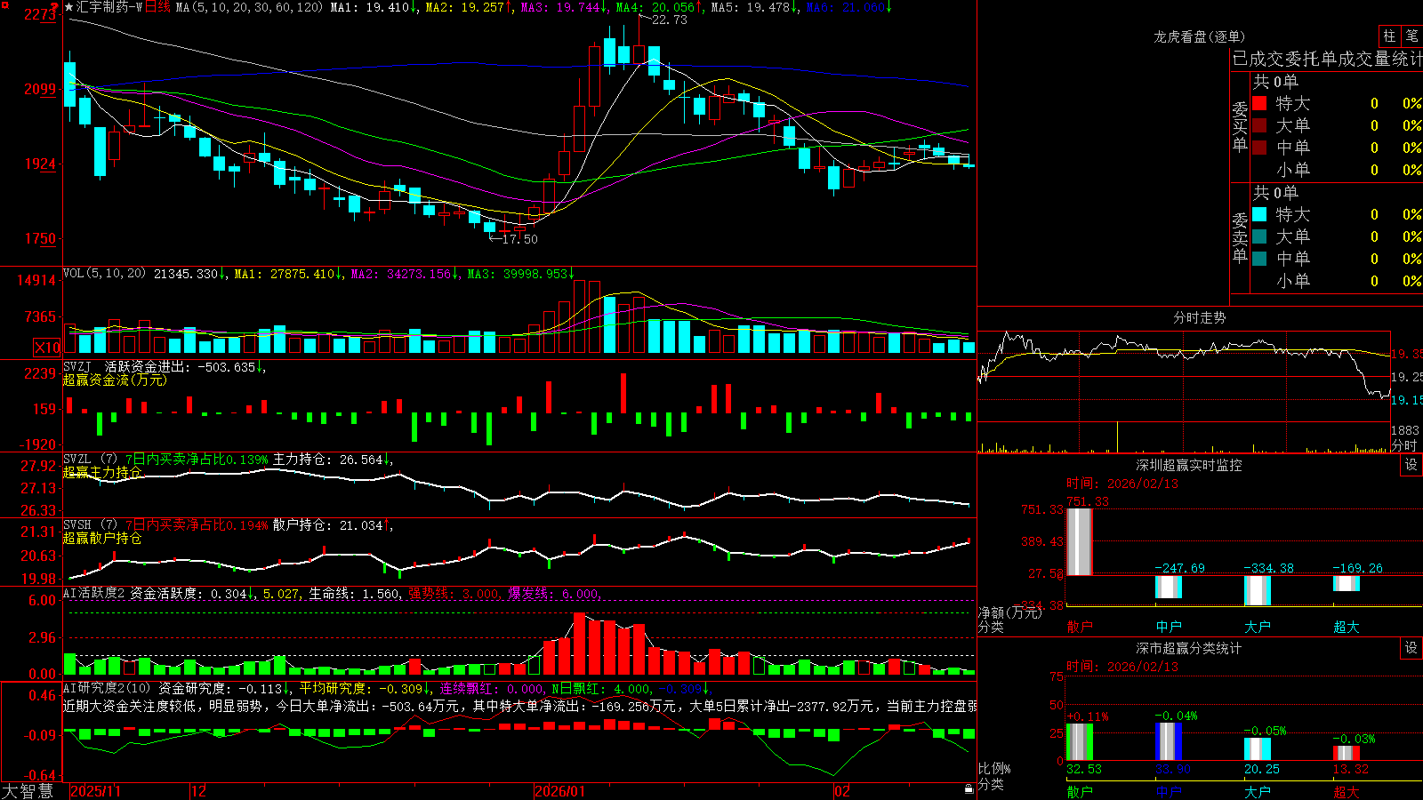Click the X10 volume scale marker
Screen dimensions: 1423x800
tap(47, 348)
